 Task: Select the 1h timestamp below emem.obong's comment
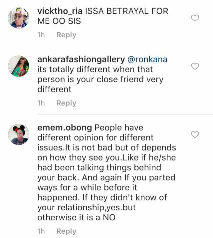[41, 231]
